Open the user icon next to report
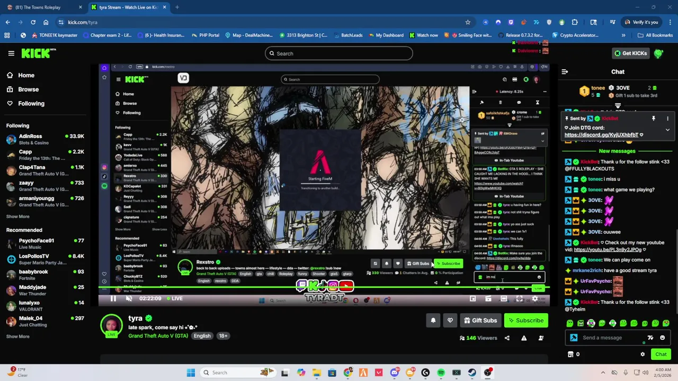This screenshot has width=678, height=381. coord(541,338)
